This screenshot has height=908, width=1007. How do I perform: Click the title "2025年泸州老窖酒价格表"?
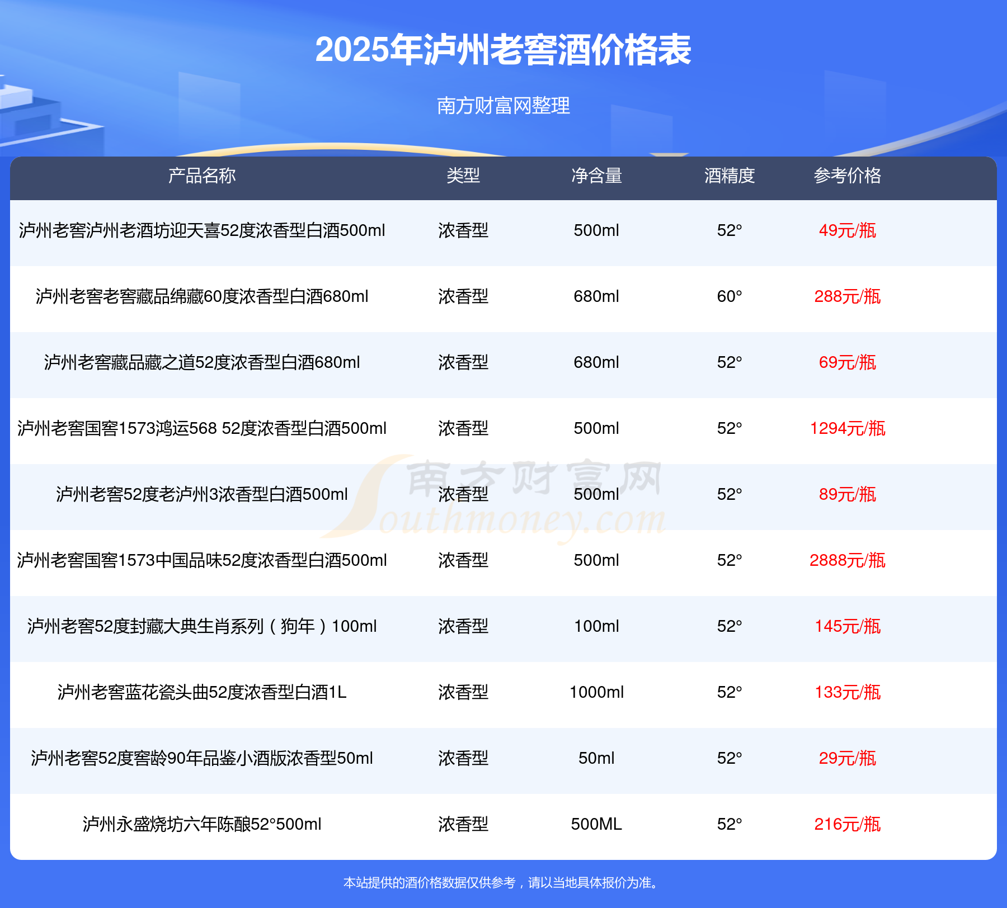(503, 50)
